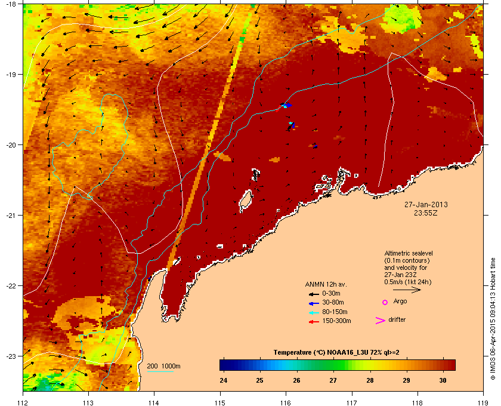The height and width of the screenshot is (406, 501).
Task: Click the longitude axis label 118
Action: [417, 402]
